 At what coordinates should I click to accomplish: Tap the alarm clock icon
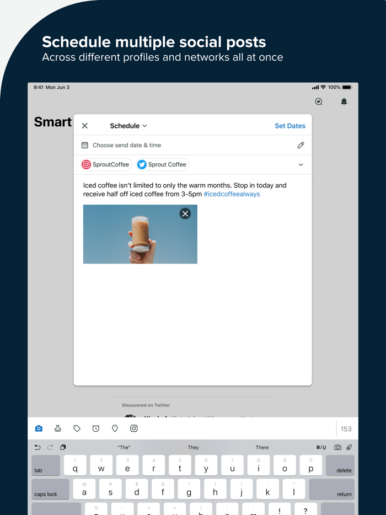click(96, 428)
